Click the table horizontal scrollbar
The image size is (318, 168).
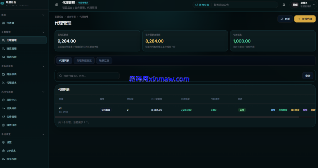point(177,117)
